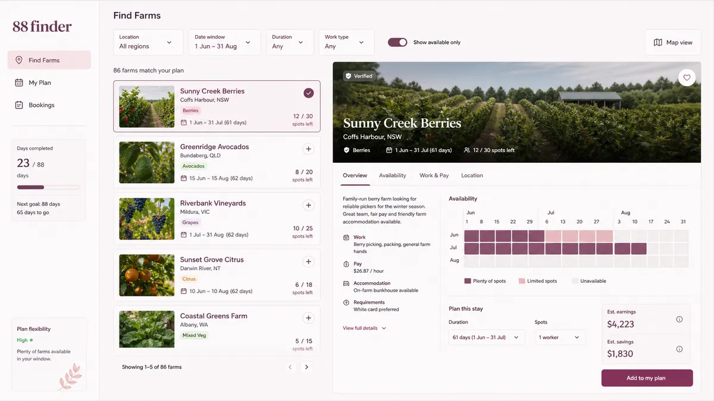The image size is (714, 401).
Task: Favorite Sunny Creek Berries with heart icon
Action: [687, 78]
